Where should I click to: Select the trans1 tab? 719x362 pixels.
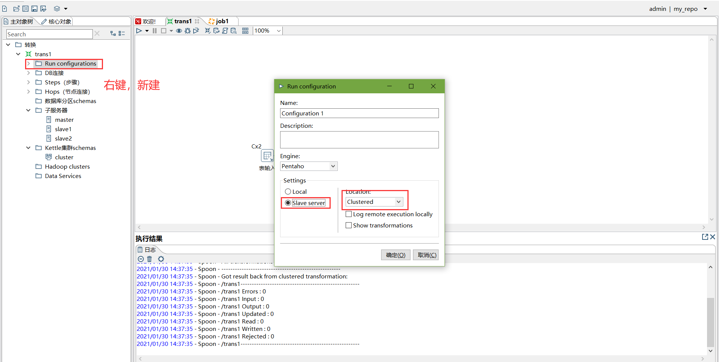[x=180, y=21]
